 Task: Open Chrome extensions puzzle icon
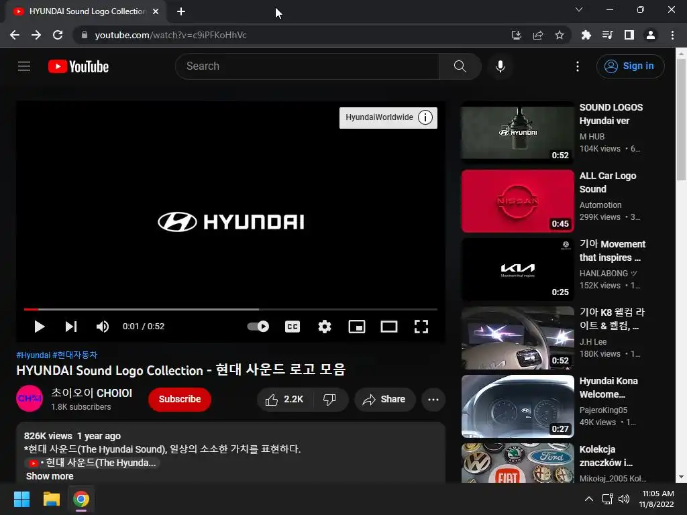(x=586, y=35)
